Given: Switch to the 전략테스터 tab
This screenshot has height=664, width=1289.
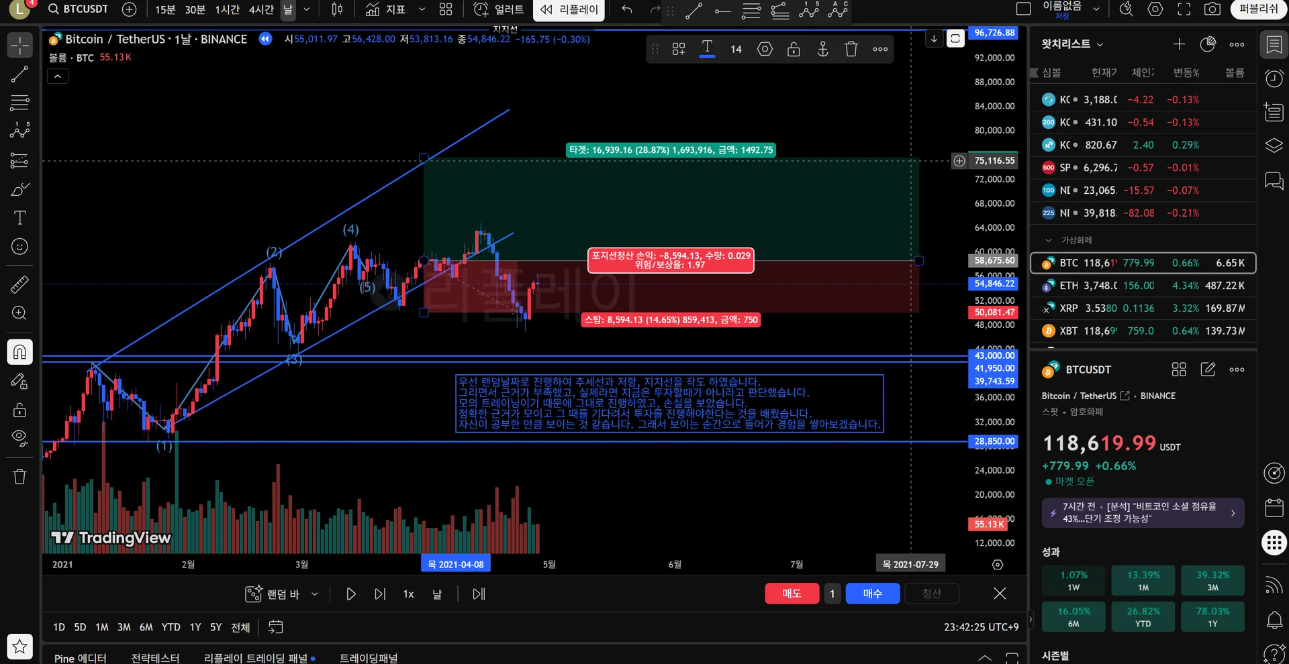Looking at the screenshot, I should pyautogui.click(x=155, y=658).
